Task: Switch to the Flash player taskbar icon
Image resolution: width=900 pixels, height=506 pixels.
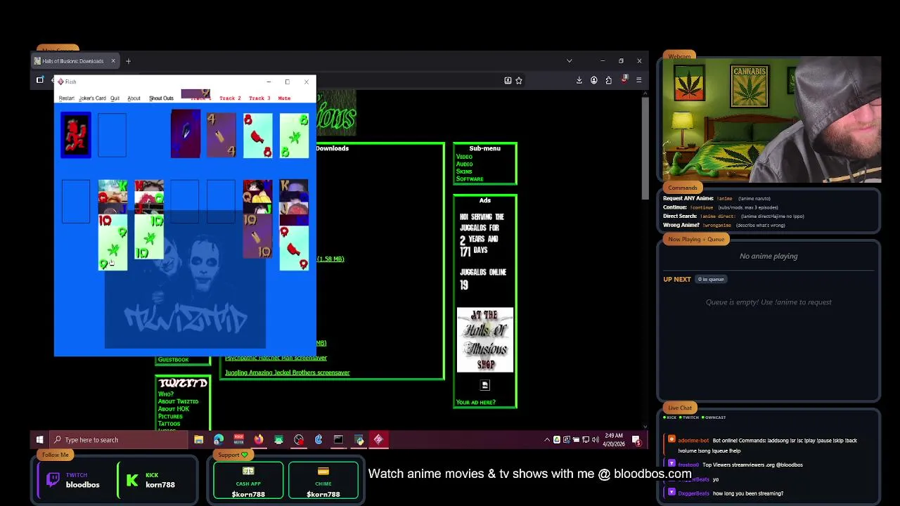Action: [378, 440]
